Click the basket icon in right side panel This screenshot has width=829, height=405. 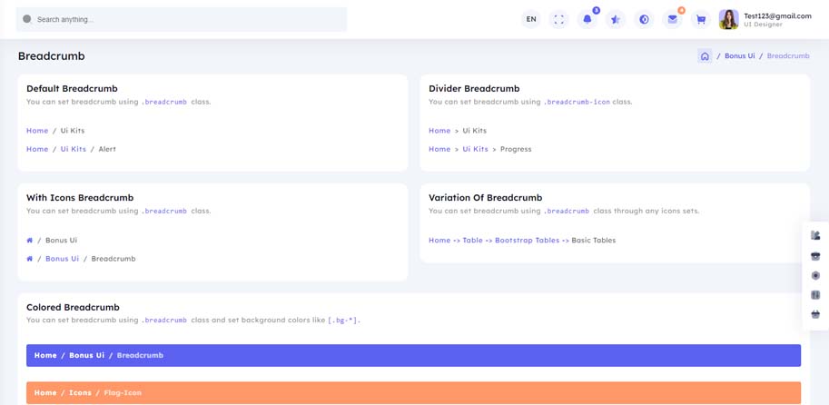click(815, 314)
